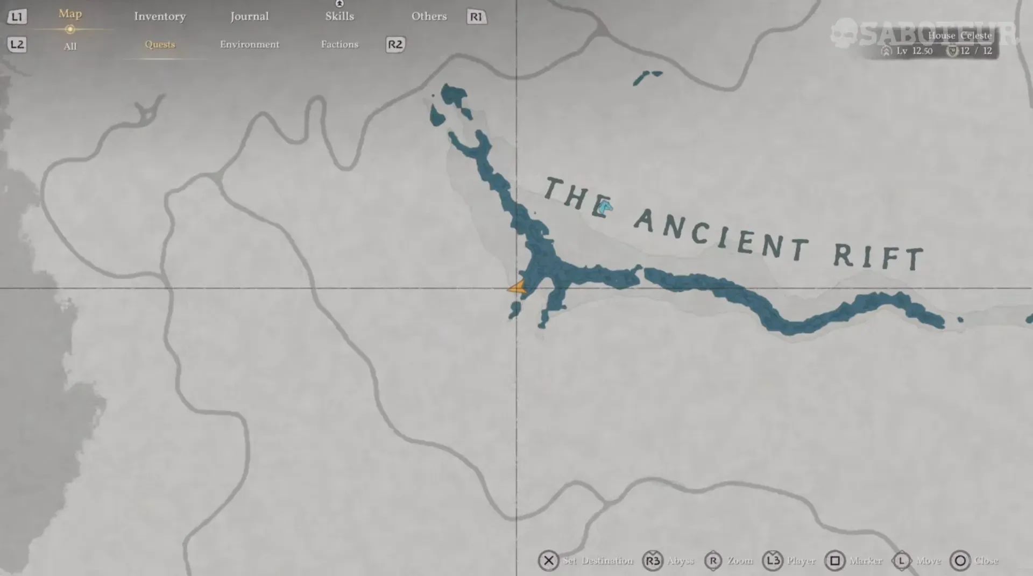The image size is (1033, 576).
Task: Open the Inventory tab
Action: pos(160,16)
